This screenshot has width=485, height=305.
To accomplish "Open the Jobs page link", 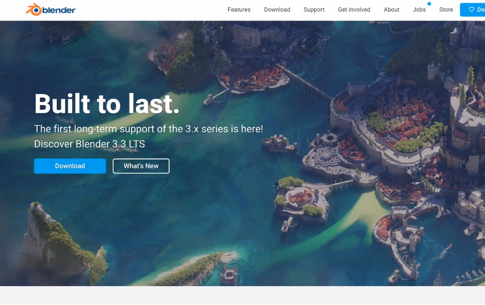I will pos(419,10).
